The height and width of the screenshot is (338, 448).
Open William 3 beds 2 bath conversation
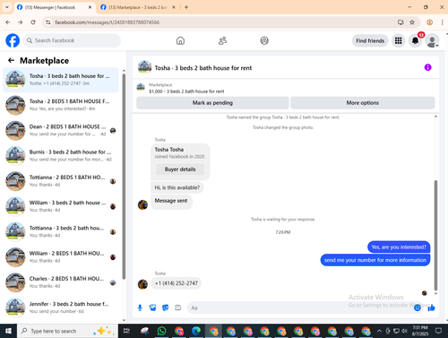(61, 206)
